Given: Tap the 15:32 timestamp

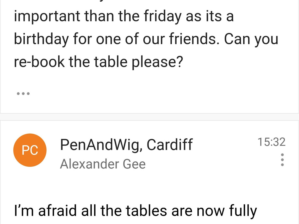Looking at the screenshot, I should tap(272, 142).
